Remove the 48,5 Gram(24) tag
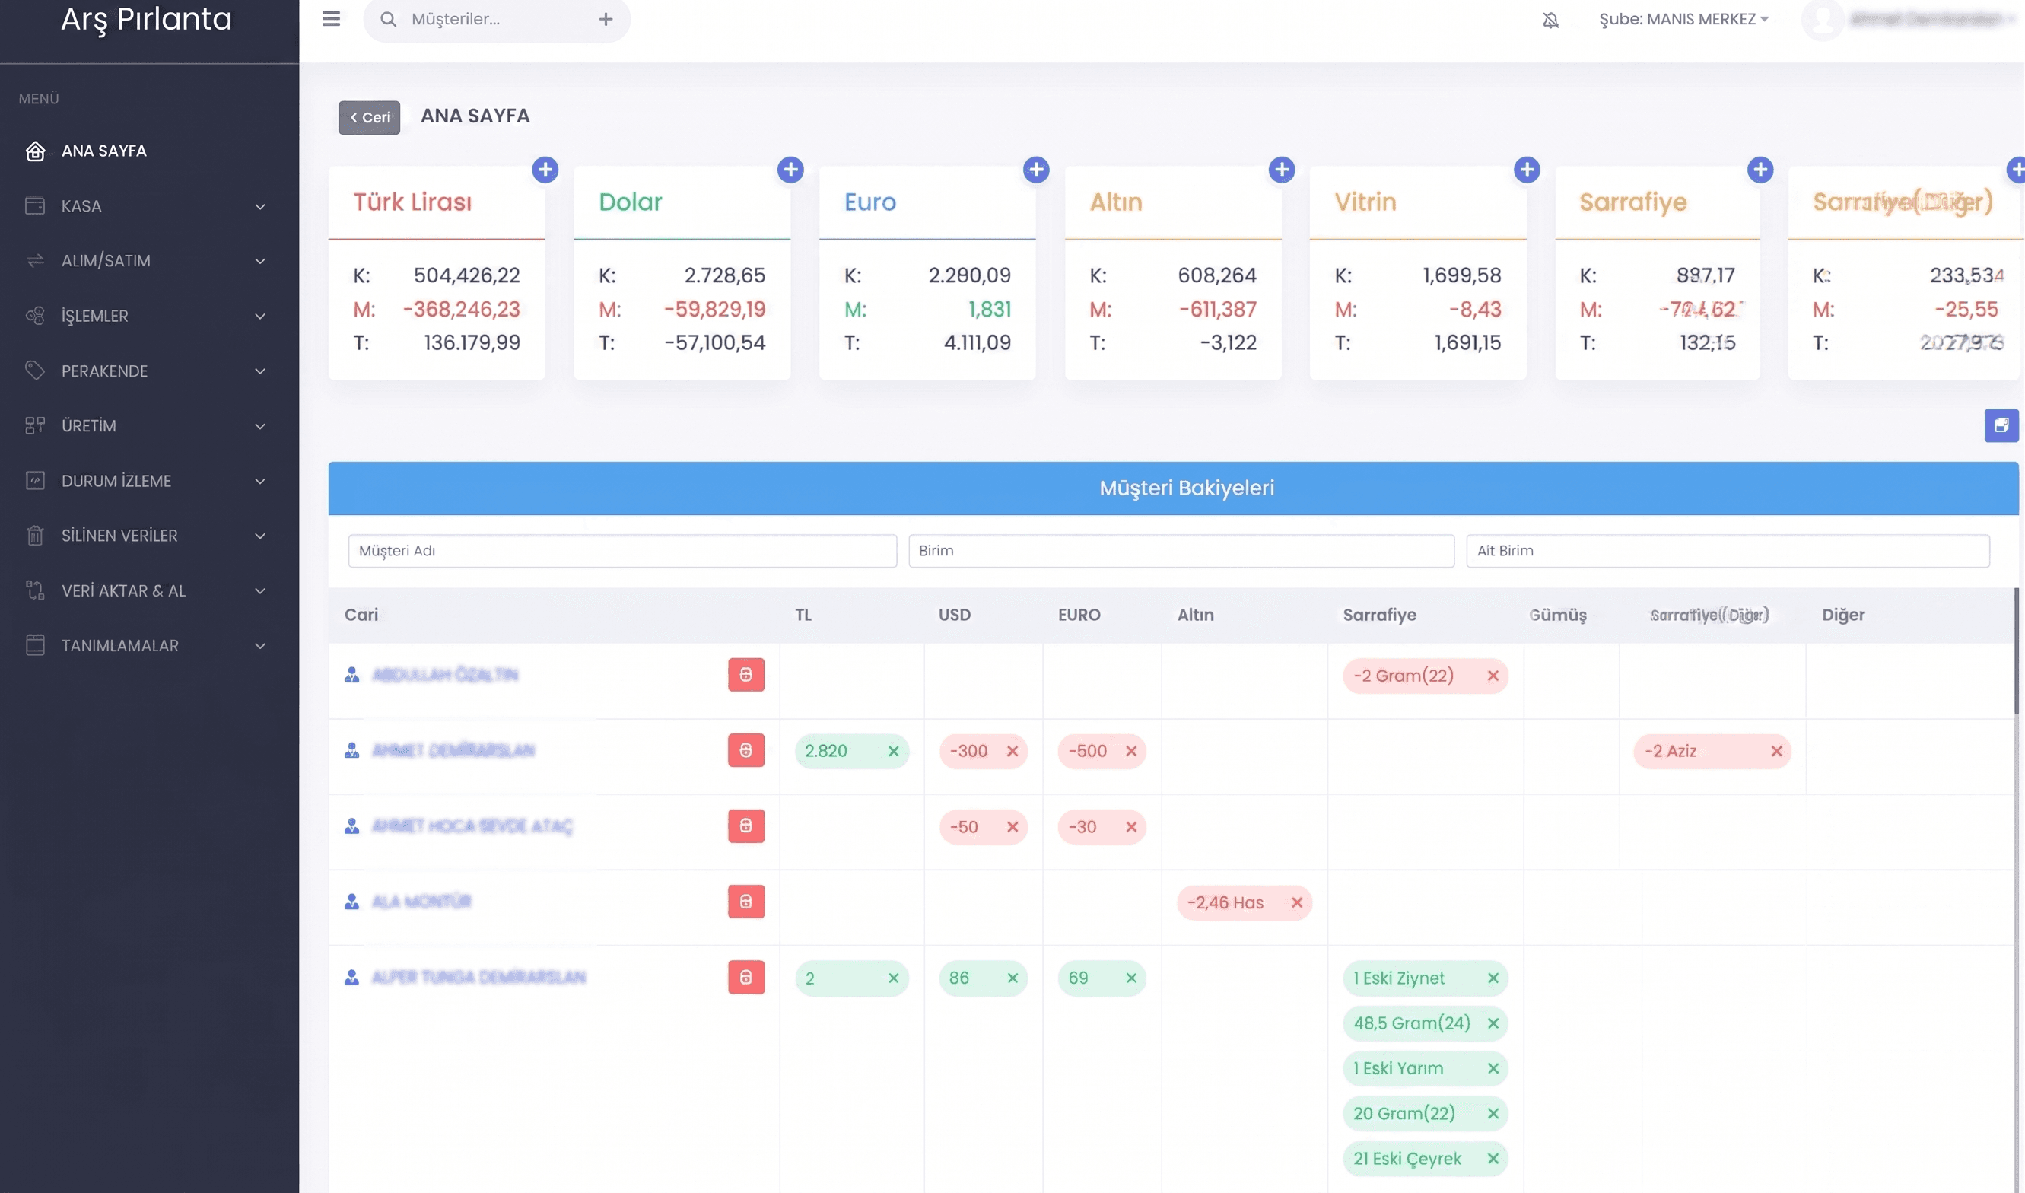The width and height of the screenshot is (2025, 1193). click(x=1493, y=1023)
